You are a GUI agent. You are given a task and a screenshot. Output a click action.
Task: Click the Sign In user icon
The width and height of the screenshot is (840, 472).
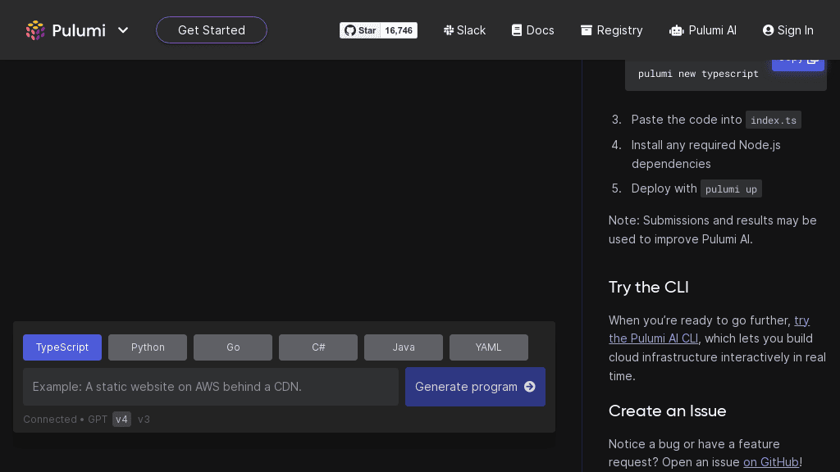tap(769, 30)
